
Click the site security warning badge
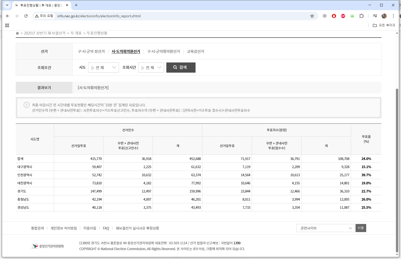44,16
